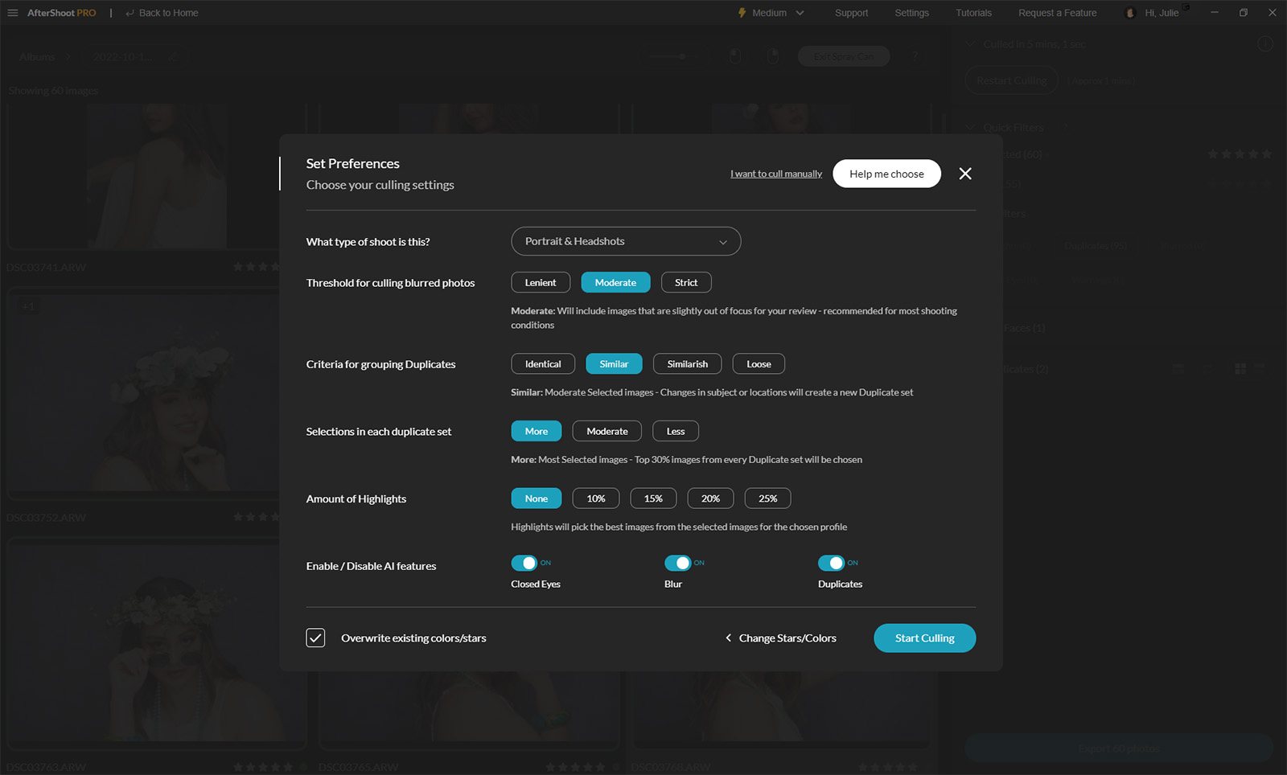Close the Set Preferences dialog
The image size is (1287, 775).
(x=965, y=174)
